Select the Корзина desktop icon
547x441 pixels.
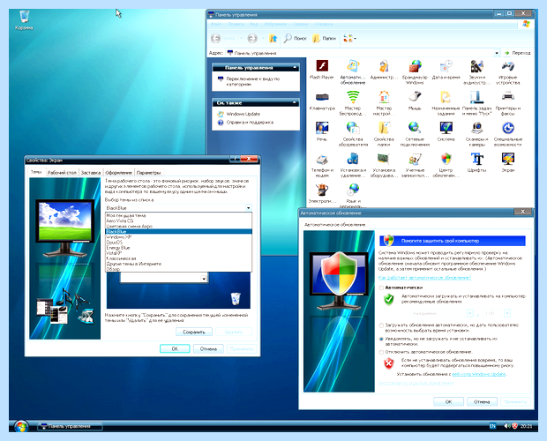[24, 20]
